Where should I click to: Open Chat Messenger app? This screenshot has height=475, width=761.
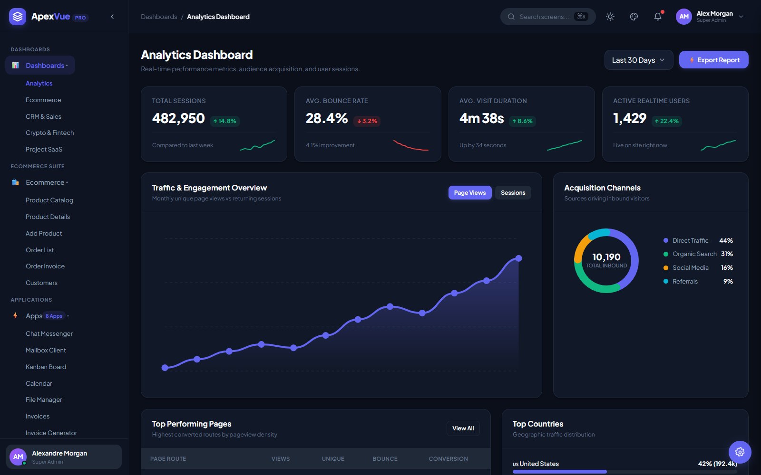[x=49, y=333]
